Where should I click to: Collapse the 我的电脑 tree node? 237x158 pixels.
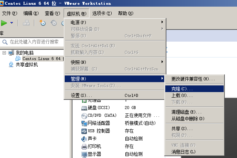pyautogui.click(x=4, y=53)
